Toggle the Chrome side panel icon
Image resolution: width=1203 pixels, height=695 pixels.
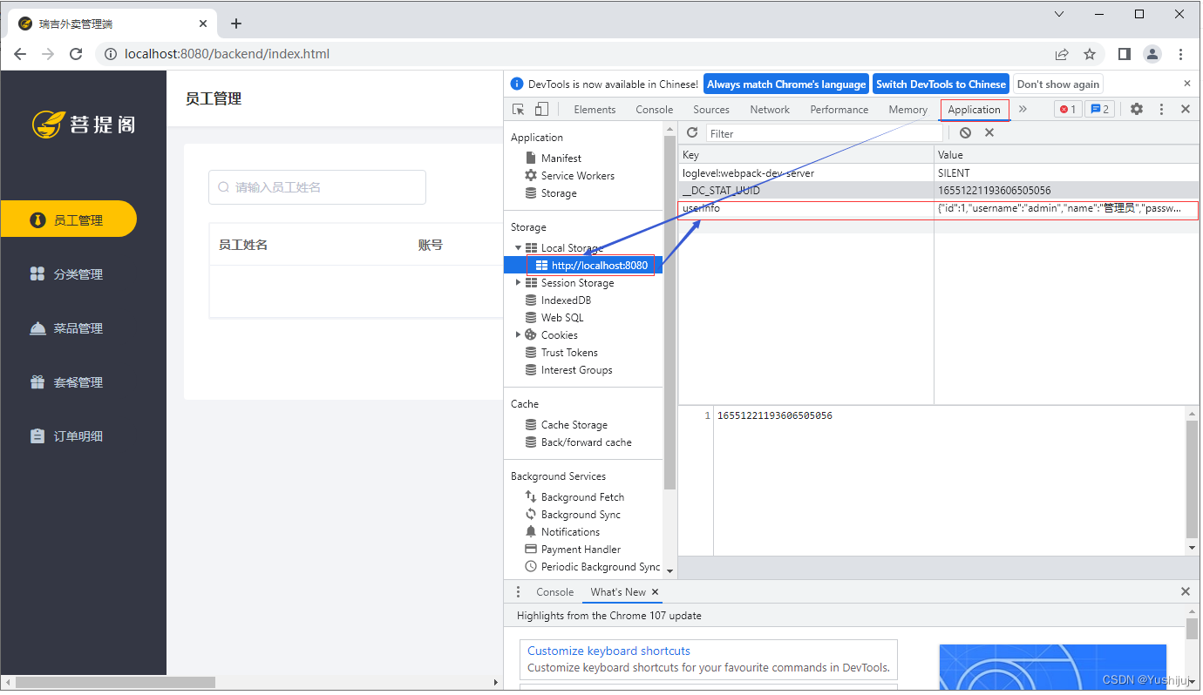coord(1125,54)
